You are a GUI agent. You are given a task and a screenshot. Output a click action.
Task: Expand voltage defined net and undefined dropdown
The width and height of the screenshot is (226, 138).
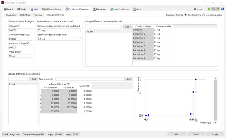(x=59, y=30)
